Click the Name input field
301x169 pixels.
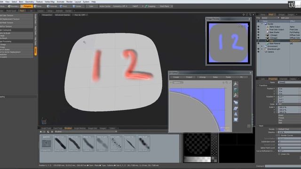click(290, 82)
